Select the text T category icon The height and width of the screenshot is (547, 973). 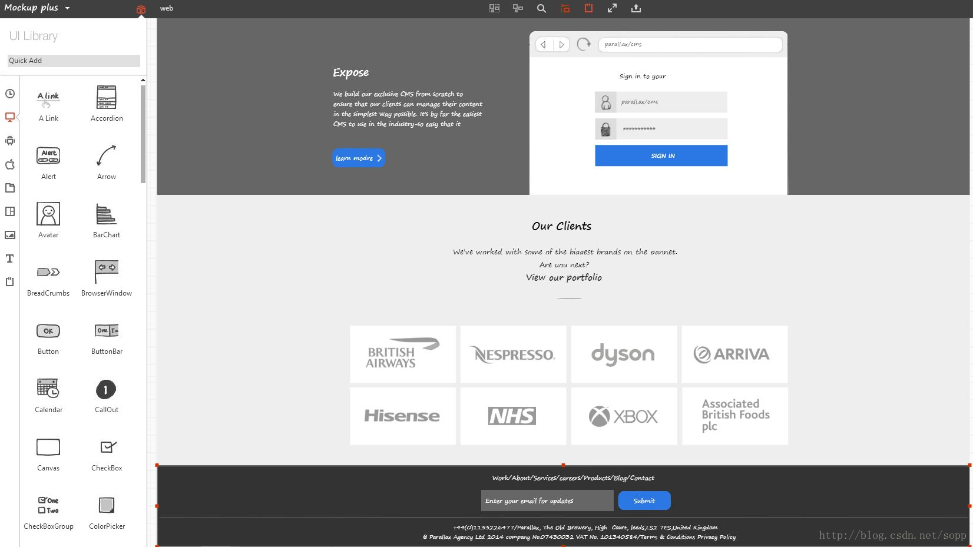10,258
